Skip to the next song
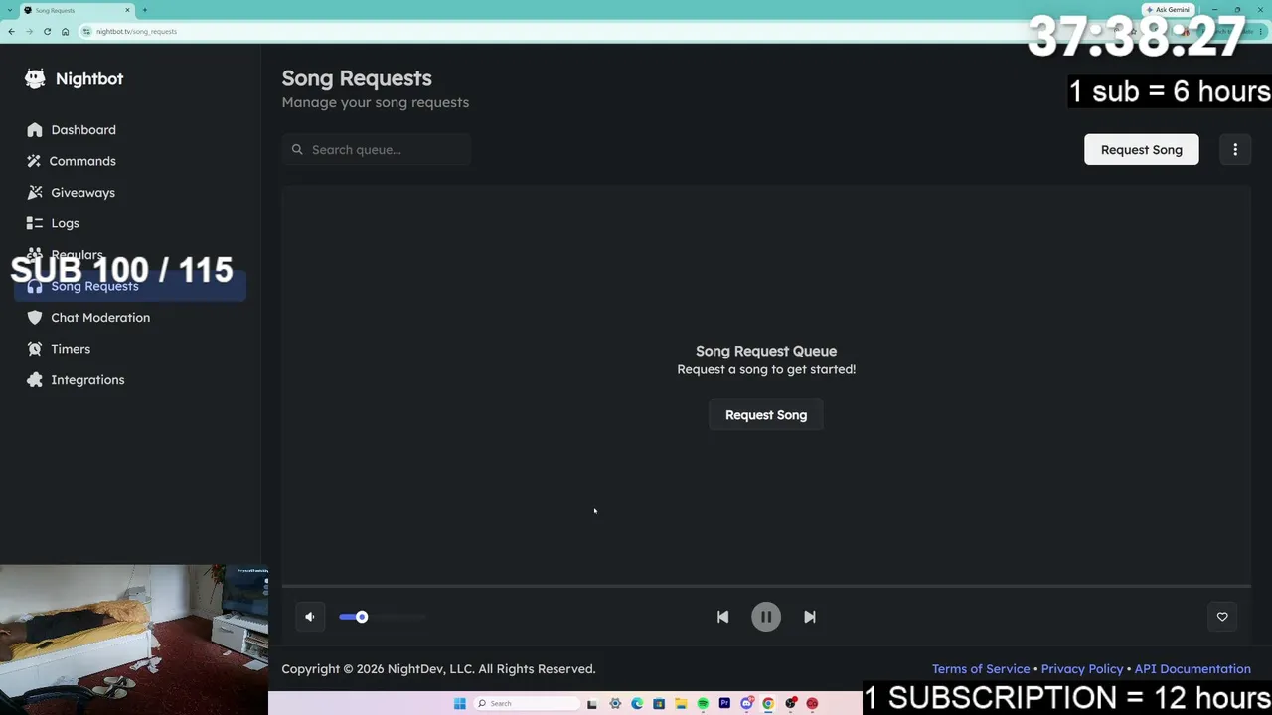This screenshot has width=1272, height=715. point(810,617)
